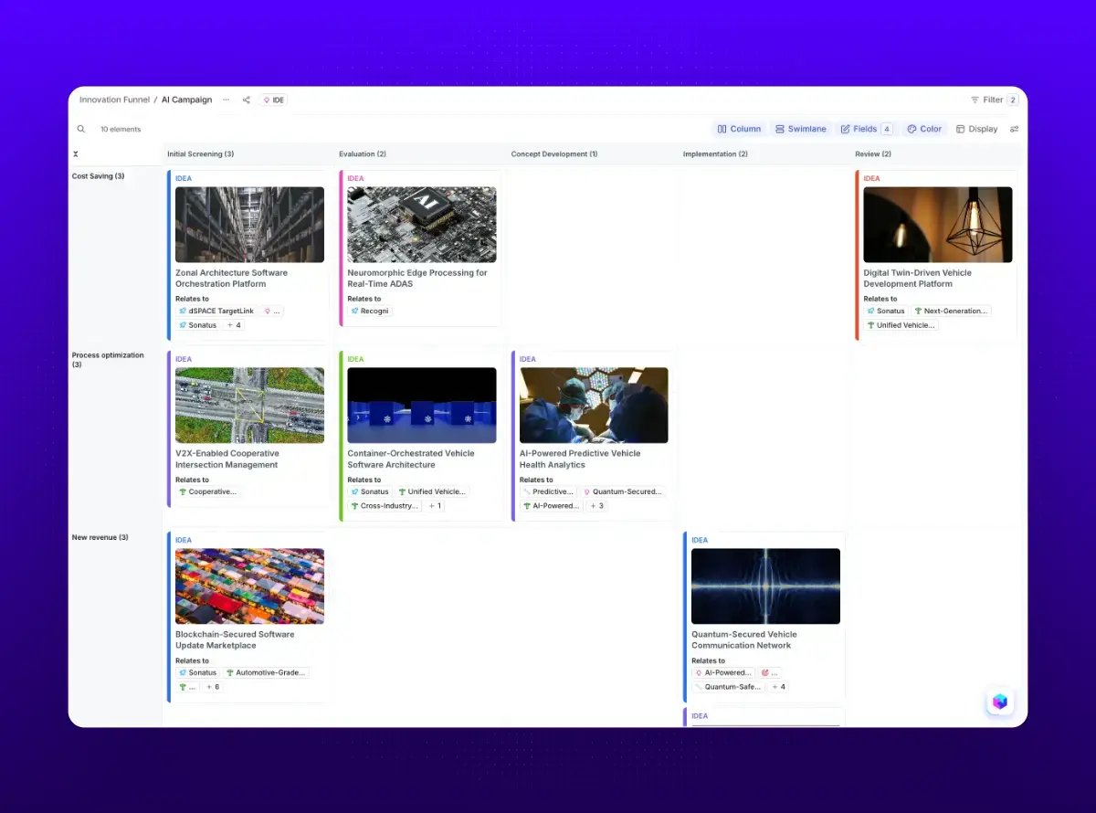The image size is (1096, 813).
Task: Collapse the swimlane panel with the chevron icon
Action: pyautogui.click(x=76, y=153)
